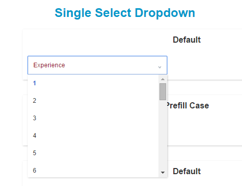Click the gray scrollbar thumb
Image resolution: width=242 pixels, height=186 pixels.
[x=163, y=91]
